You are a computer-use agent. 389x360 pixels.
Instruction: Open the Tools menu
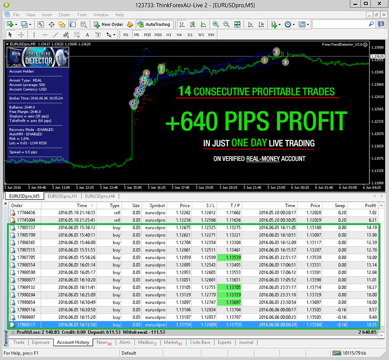click(x=82, y=15)
